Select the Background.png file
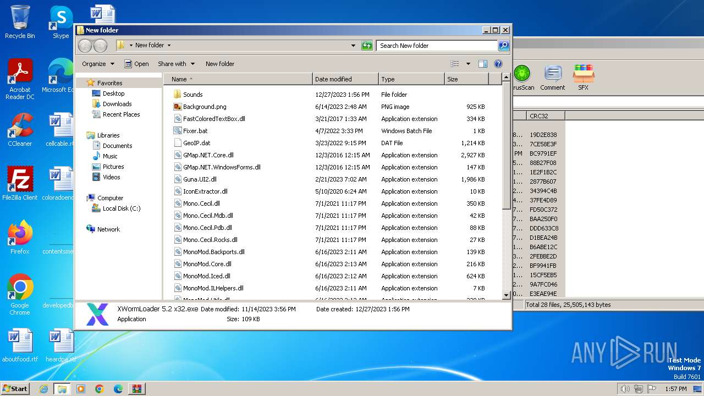This screenshot has width=704, height=396. click(205, 107)
